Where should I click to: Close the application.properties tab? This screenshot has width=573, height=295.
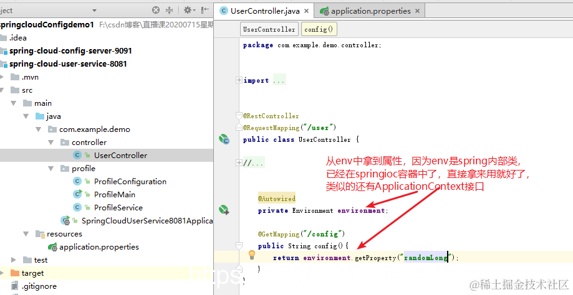point(417,11)
